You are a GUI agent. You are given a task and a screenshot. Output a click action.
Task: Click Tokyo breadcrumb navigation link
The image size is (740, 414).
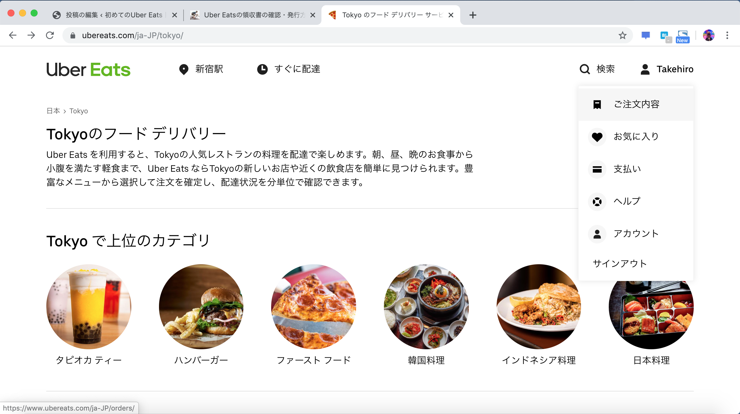point(79,111)
